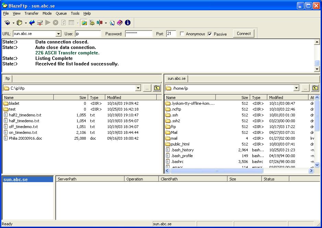
Task: Expand the remote path /home/jp dropdown
Action: pos(296,88)
